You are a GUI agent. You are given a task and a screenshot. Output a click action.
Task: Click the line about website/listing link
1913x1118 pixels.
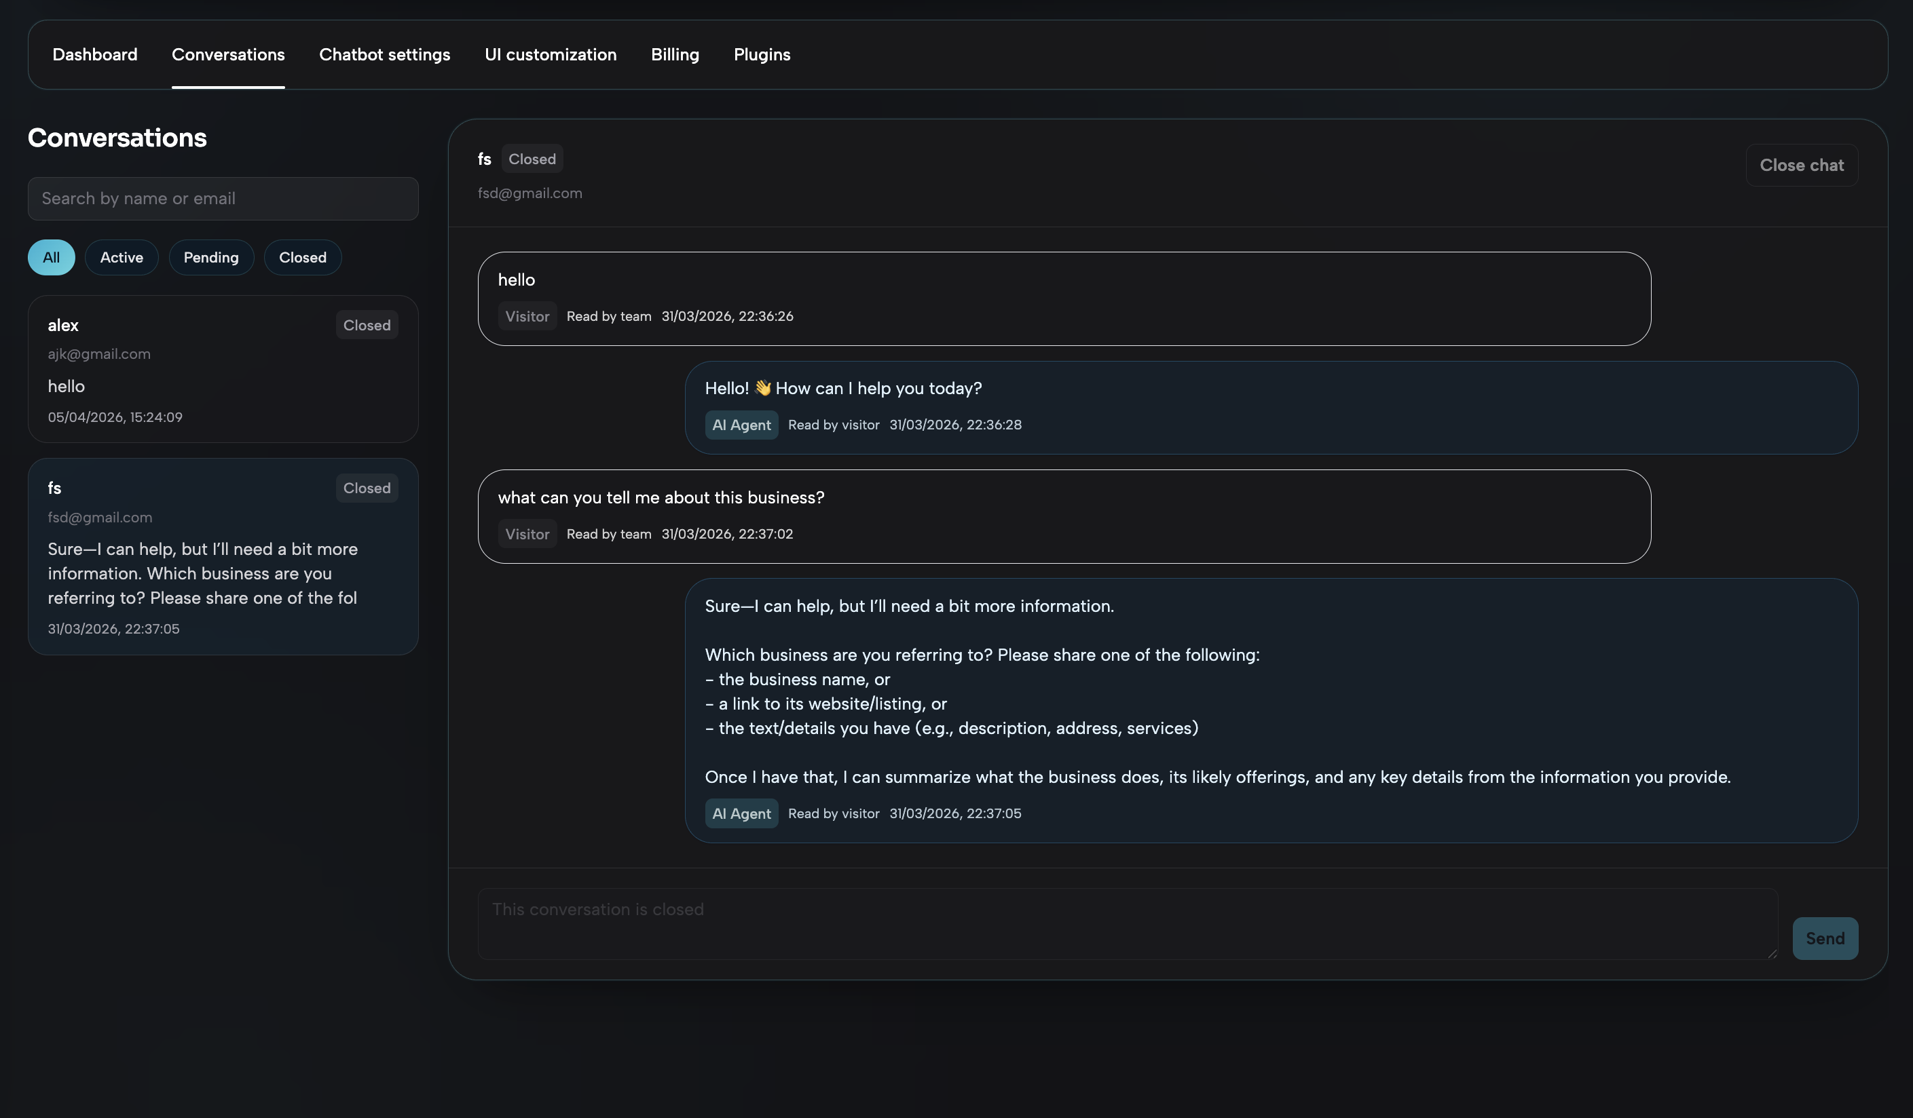pos(826,703)
